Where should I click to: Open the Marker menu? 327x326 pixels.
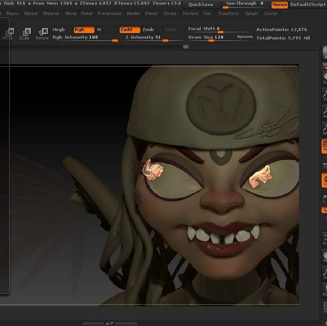click(x=31, y=14)
